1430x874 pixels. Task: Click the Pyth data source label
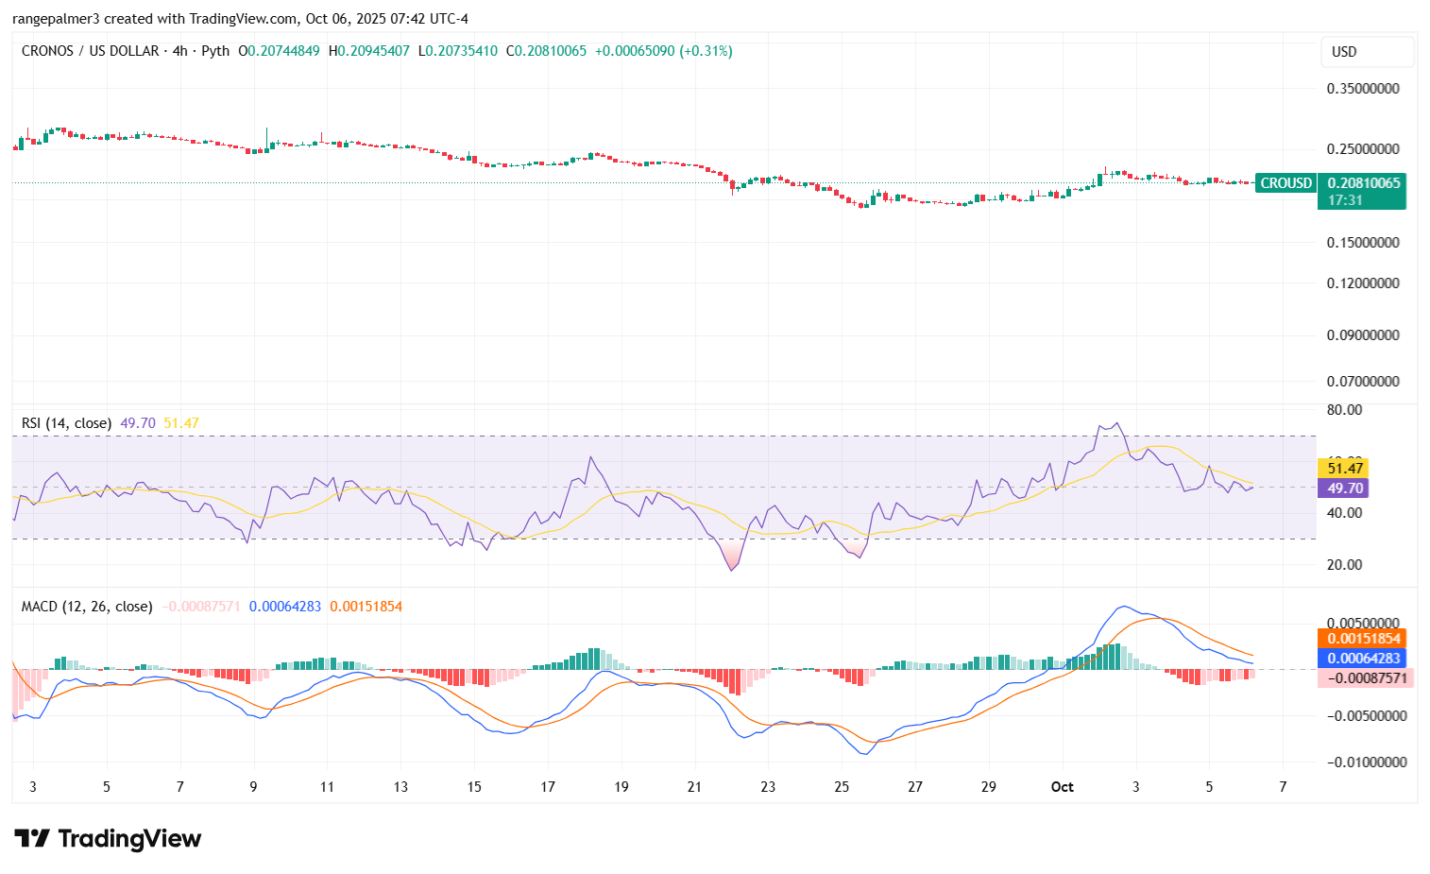(215, 51)
